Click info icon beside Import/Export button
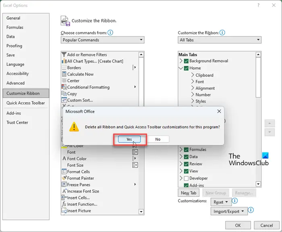The height and width of the screenshot is (232, 282). (251, 210)
